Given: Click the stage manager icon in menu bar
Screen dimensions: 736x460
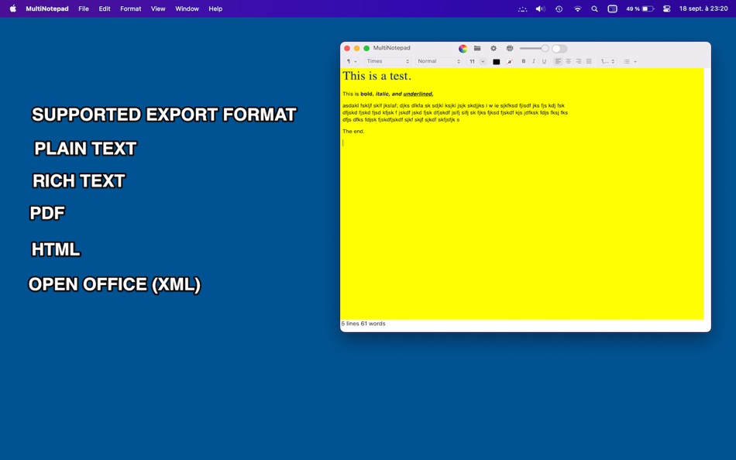Looking at the screenshot, I should [x=612, y=9].
